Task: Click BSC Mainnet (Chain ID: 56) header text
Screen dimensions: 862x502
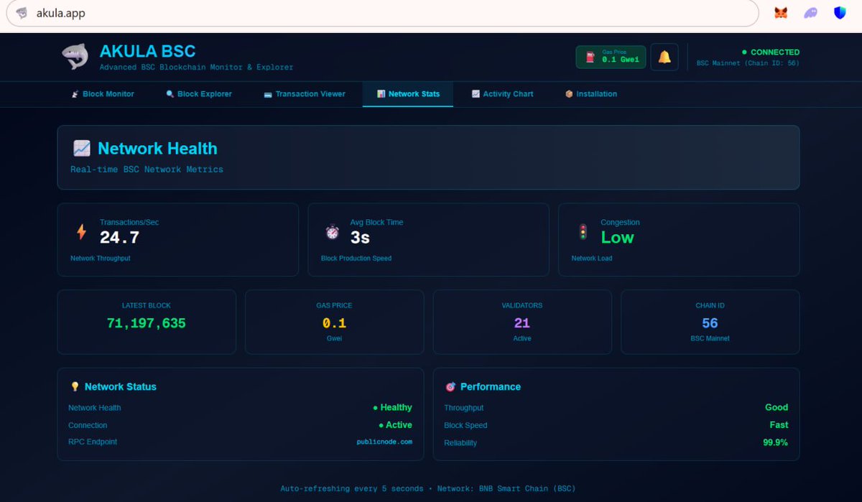Action: (748, 63)
